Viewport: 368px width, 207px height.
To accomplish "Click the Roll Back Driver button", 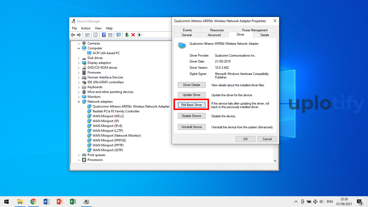I will click(x=192, y=105).
